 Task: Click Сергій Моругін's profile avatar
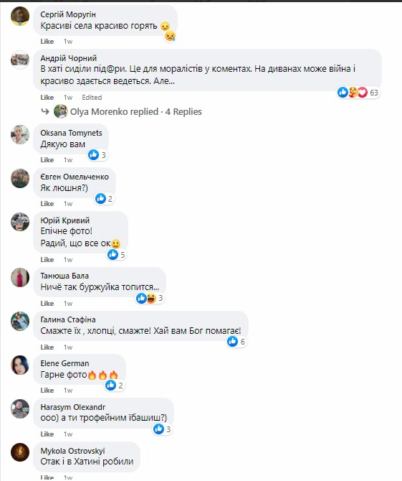20,16
